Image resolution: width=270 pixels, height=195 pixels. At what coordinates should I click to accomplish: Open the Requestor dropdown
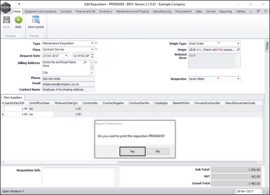(x=238, y=79)
